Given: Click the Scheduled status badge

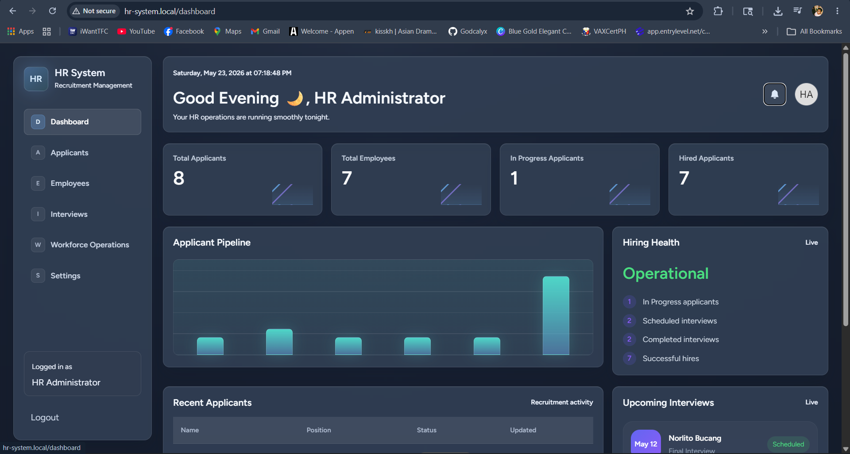Looking at the screenshot, I should (788, 444).
